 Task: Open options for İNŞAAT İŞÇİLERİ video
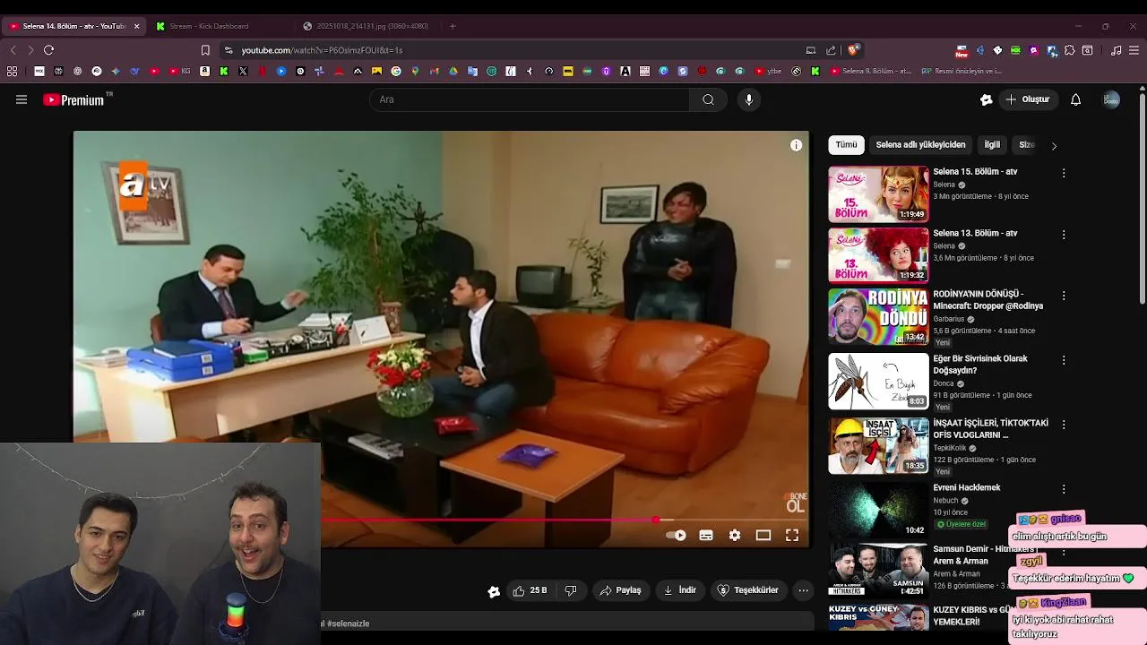1064,425
